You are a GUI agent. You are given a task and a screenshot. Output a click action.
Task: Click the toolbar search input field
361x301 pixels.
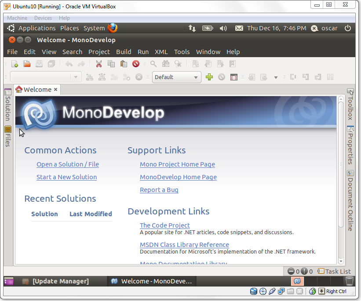[40, 77]
